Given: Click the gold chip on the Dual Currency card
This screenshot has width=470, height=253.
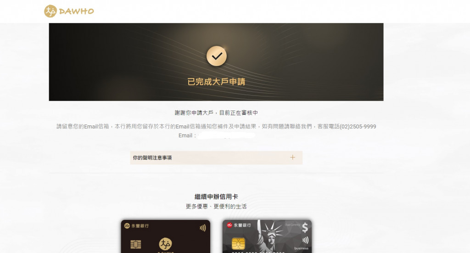Looking at the screenshot, I should click(238, 244).
